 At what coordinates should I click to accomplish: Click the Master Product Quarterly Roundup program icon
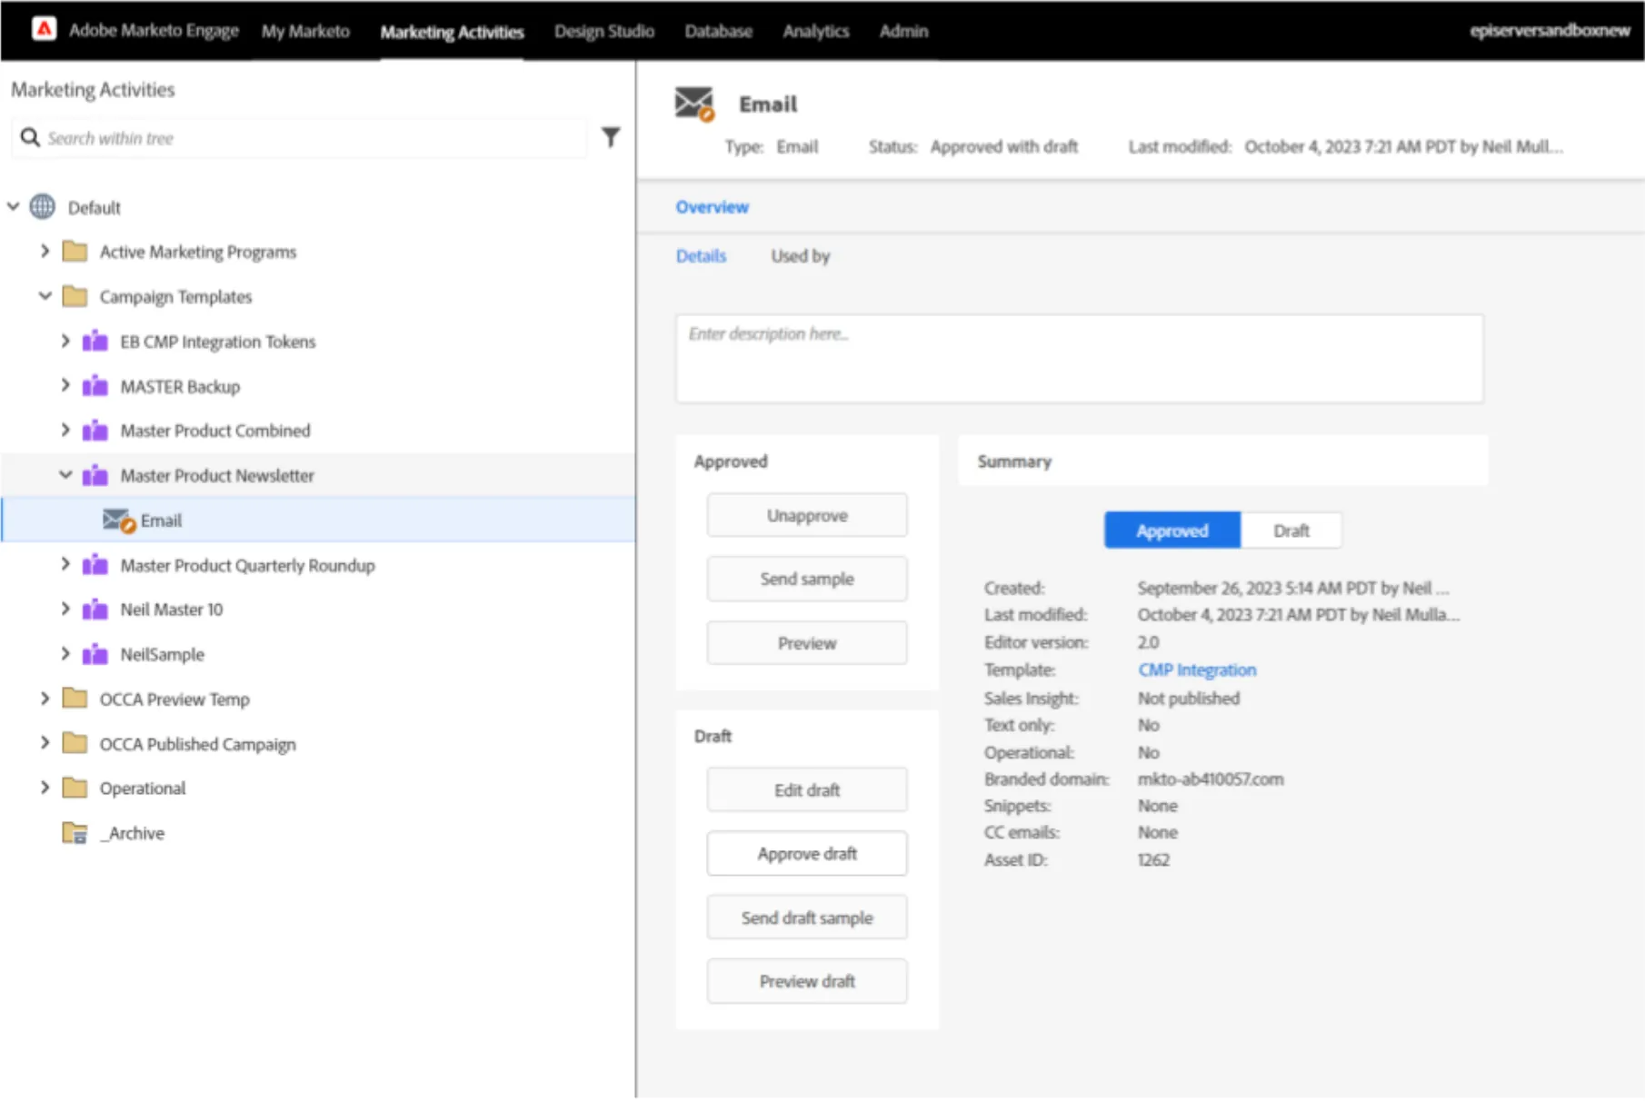point(95,565)
